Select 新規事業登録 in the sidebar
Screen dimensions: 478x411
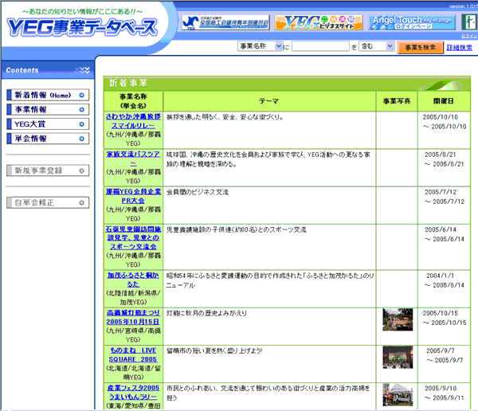(x=47, y=170)
